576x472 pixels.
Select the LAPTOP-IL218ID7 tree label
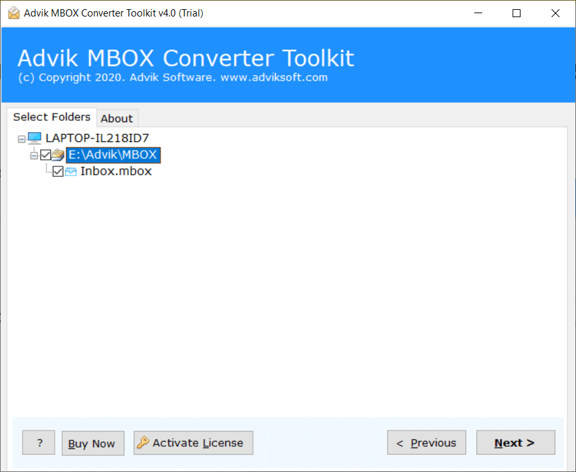click(x=97, y=138)
